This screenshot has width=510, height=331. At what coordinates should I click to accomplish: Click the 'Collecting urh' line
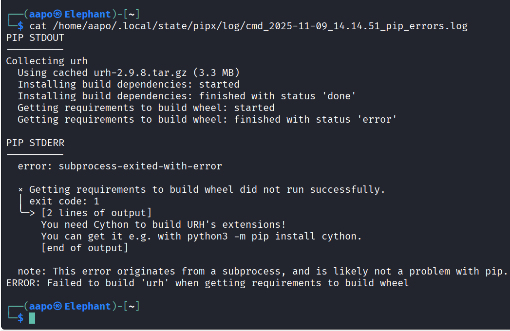pos(47,61)
